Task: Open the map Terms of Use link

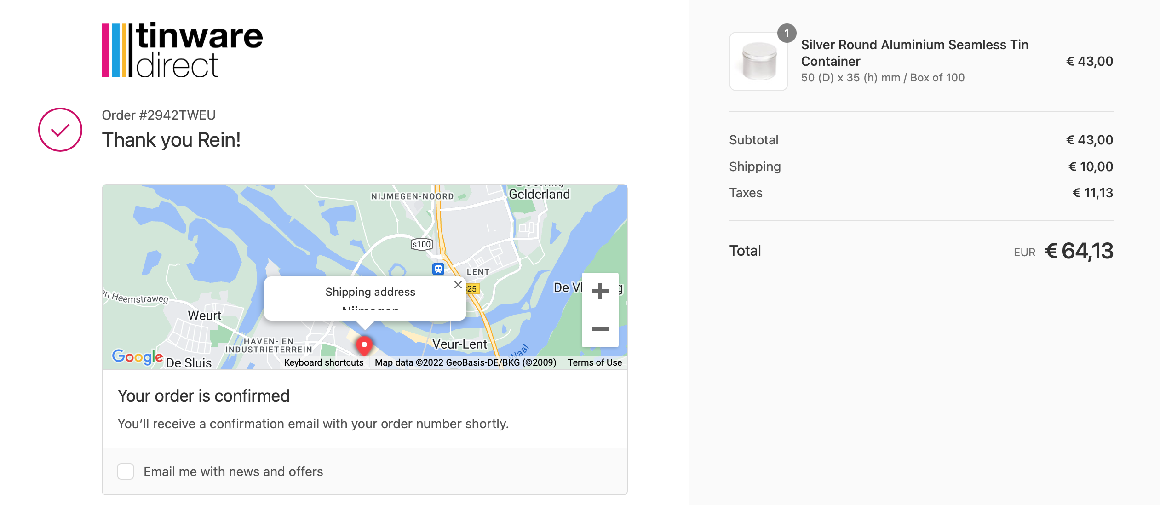Action: [x=594, y=362]
